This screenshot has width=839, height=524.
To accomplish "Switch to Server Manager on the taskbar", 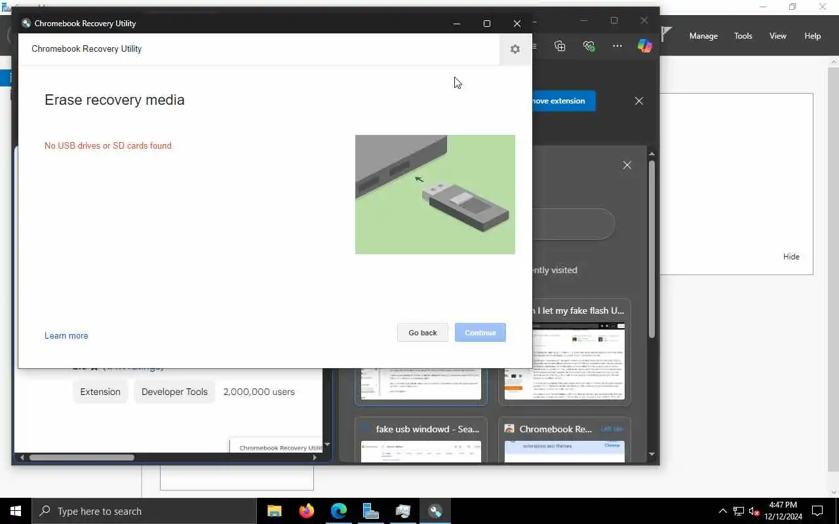I will [371, 511].
